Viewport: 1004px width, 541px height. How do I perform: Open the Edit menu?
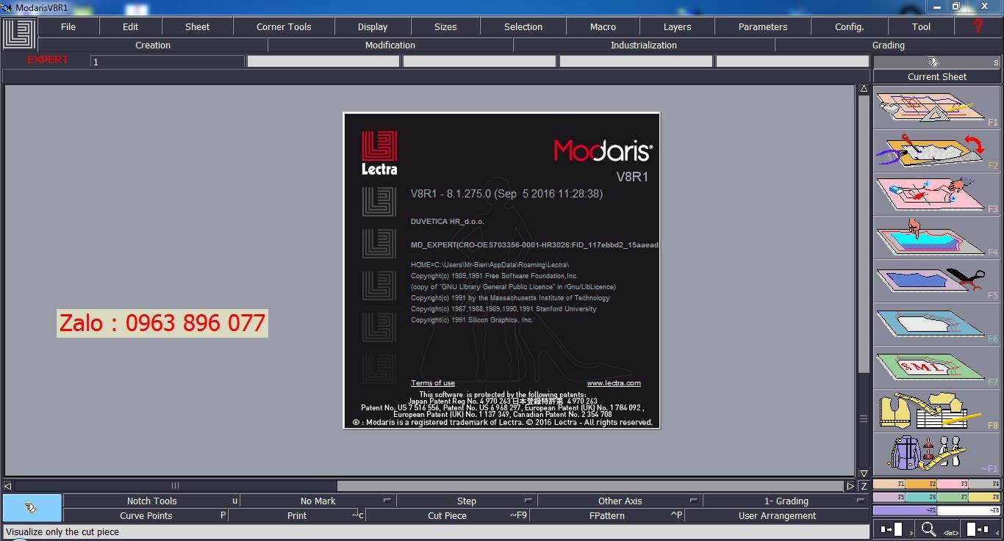pyautogui.click(x=131, y=26)
